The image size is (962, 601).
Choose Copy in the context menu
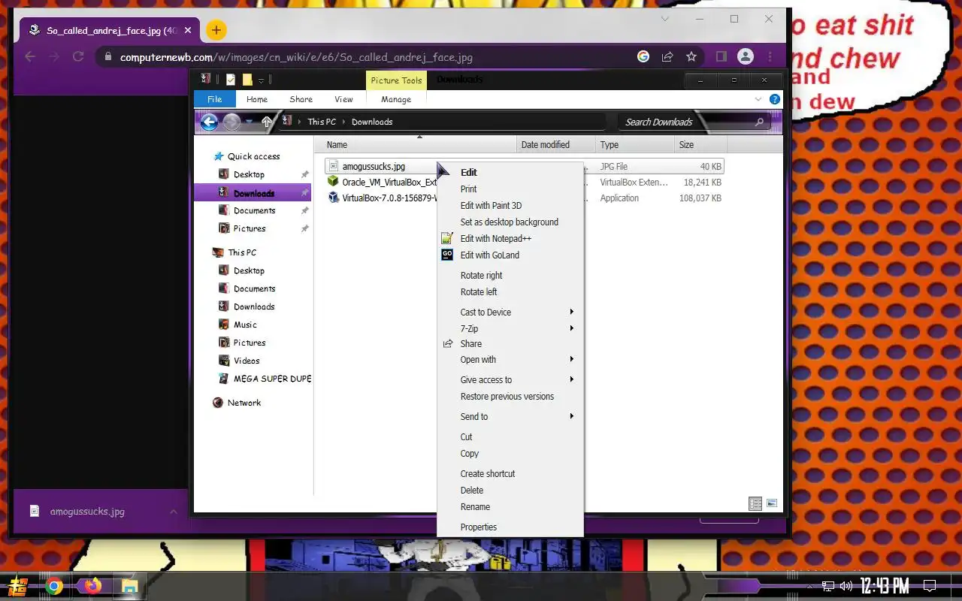point(510,454)
